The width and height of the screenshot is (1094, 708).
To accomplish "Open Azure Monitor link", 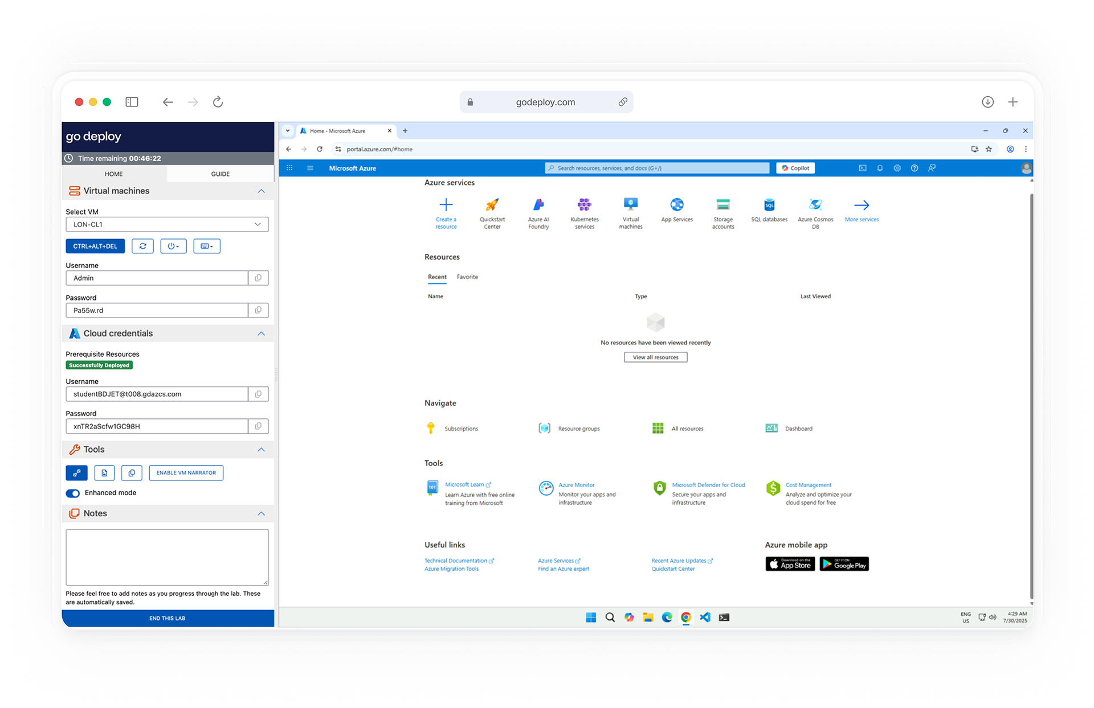I will click(576, 485).
